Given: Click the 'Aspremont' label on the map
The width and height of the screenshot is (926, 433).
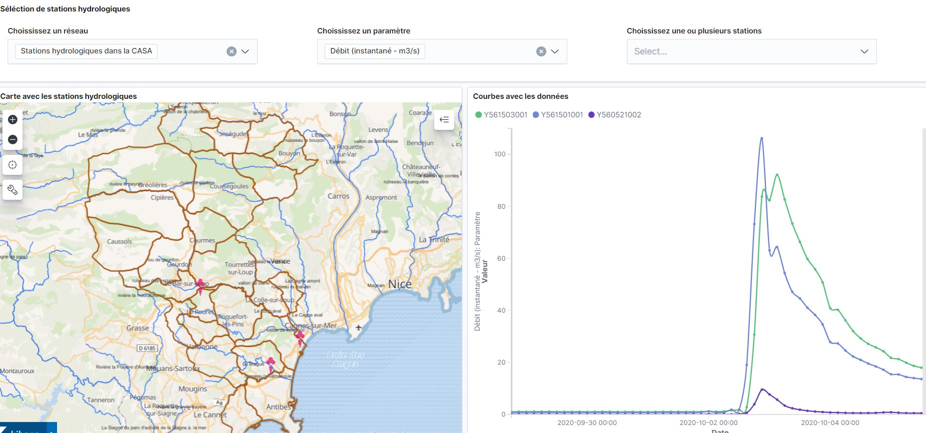Looking at the screenshot, I should (381, 198).
